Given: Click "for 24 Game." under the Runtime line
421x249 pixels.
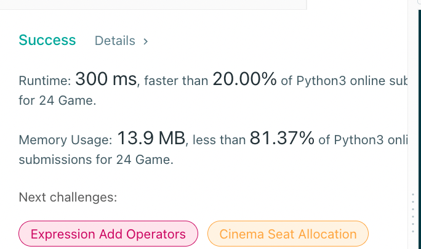Looking at the screenshot, I should pos(57,101).
